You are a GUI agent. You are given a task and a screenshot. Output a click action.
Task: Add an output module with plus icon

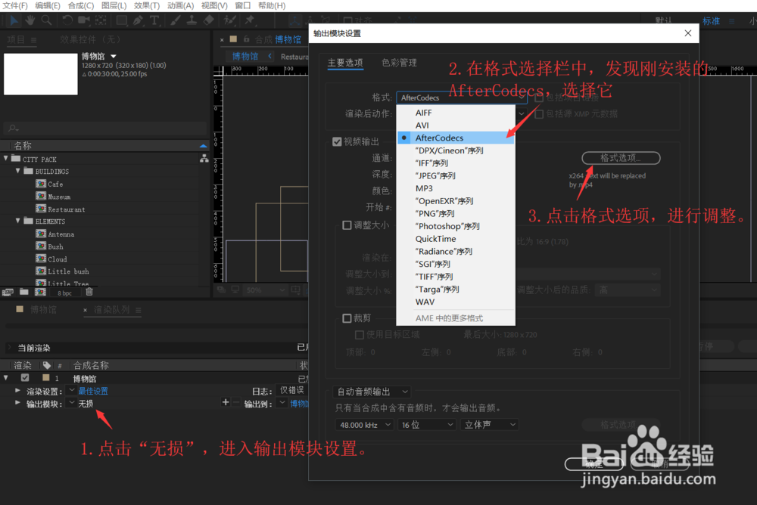(x=226, y=402)
